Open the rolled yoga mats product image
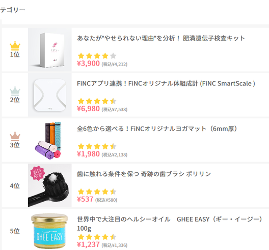This screenshot has height=250, width=269. click(x=50, y=140)
